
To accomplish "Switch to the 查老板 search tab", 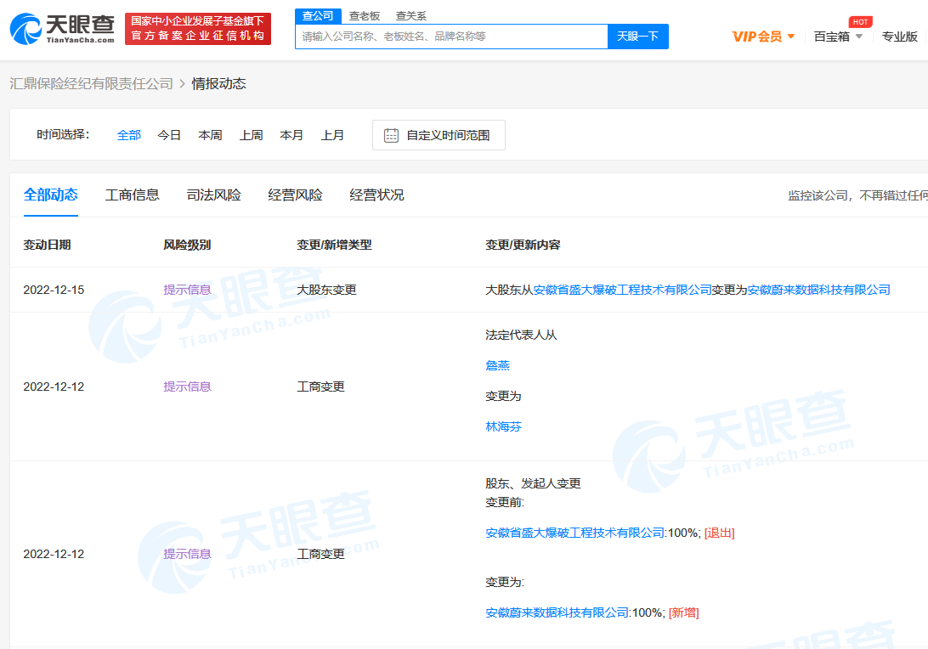I will click(365, 16).
